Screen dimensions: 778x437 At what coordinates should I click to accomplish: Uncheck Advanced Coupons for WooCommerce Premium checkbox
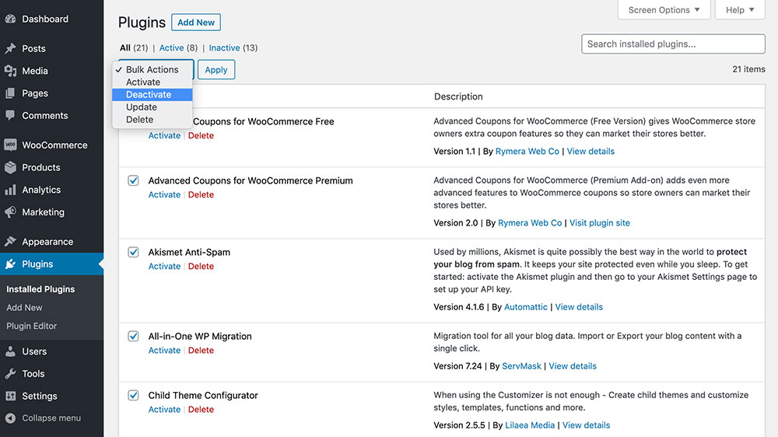pyautogui.click(x=133, y=180)
